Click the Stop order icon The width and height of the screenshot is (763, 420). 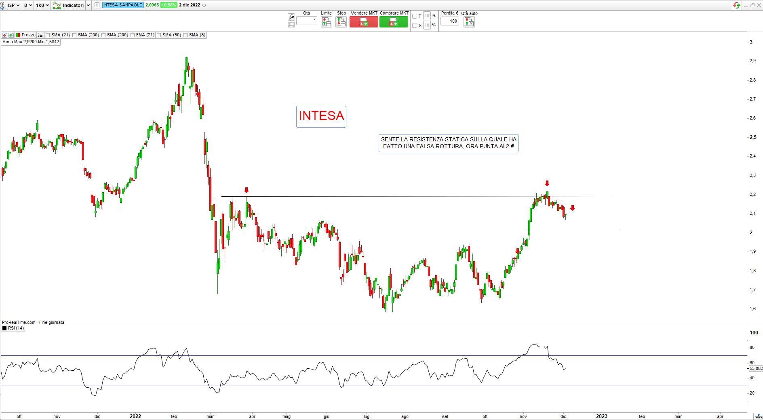tap(341, 22)
